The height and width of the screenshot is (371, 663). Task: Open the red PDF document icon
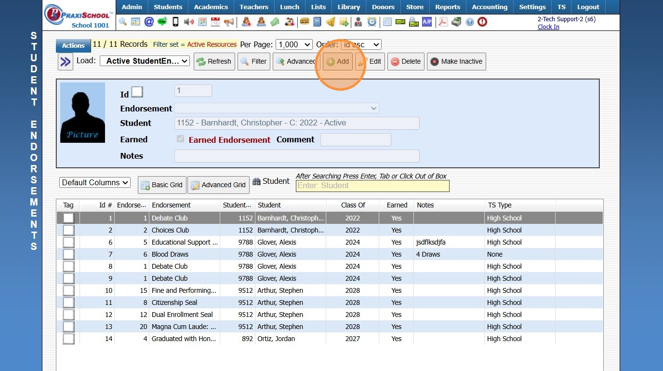coord(442,22)
